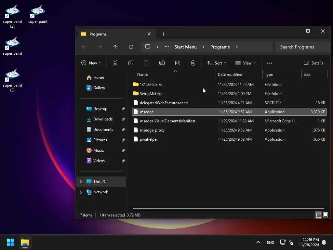The height and width of the screenshot is (250, 333).
Task: Click the muted volume tray icon
Action: click(291, 242)
